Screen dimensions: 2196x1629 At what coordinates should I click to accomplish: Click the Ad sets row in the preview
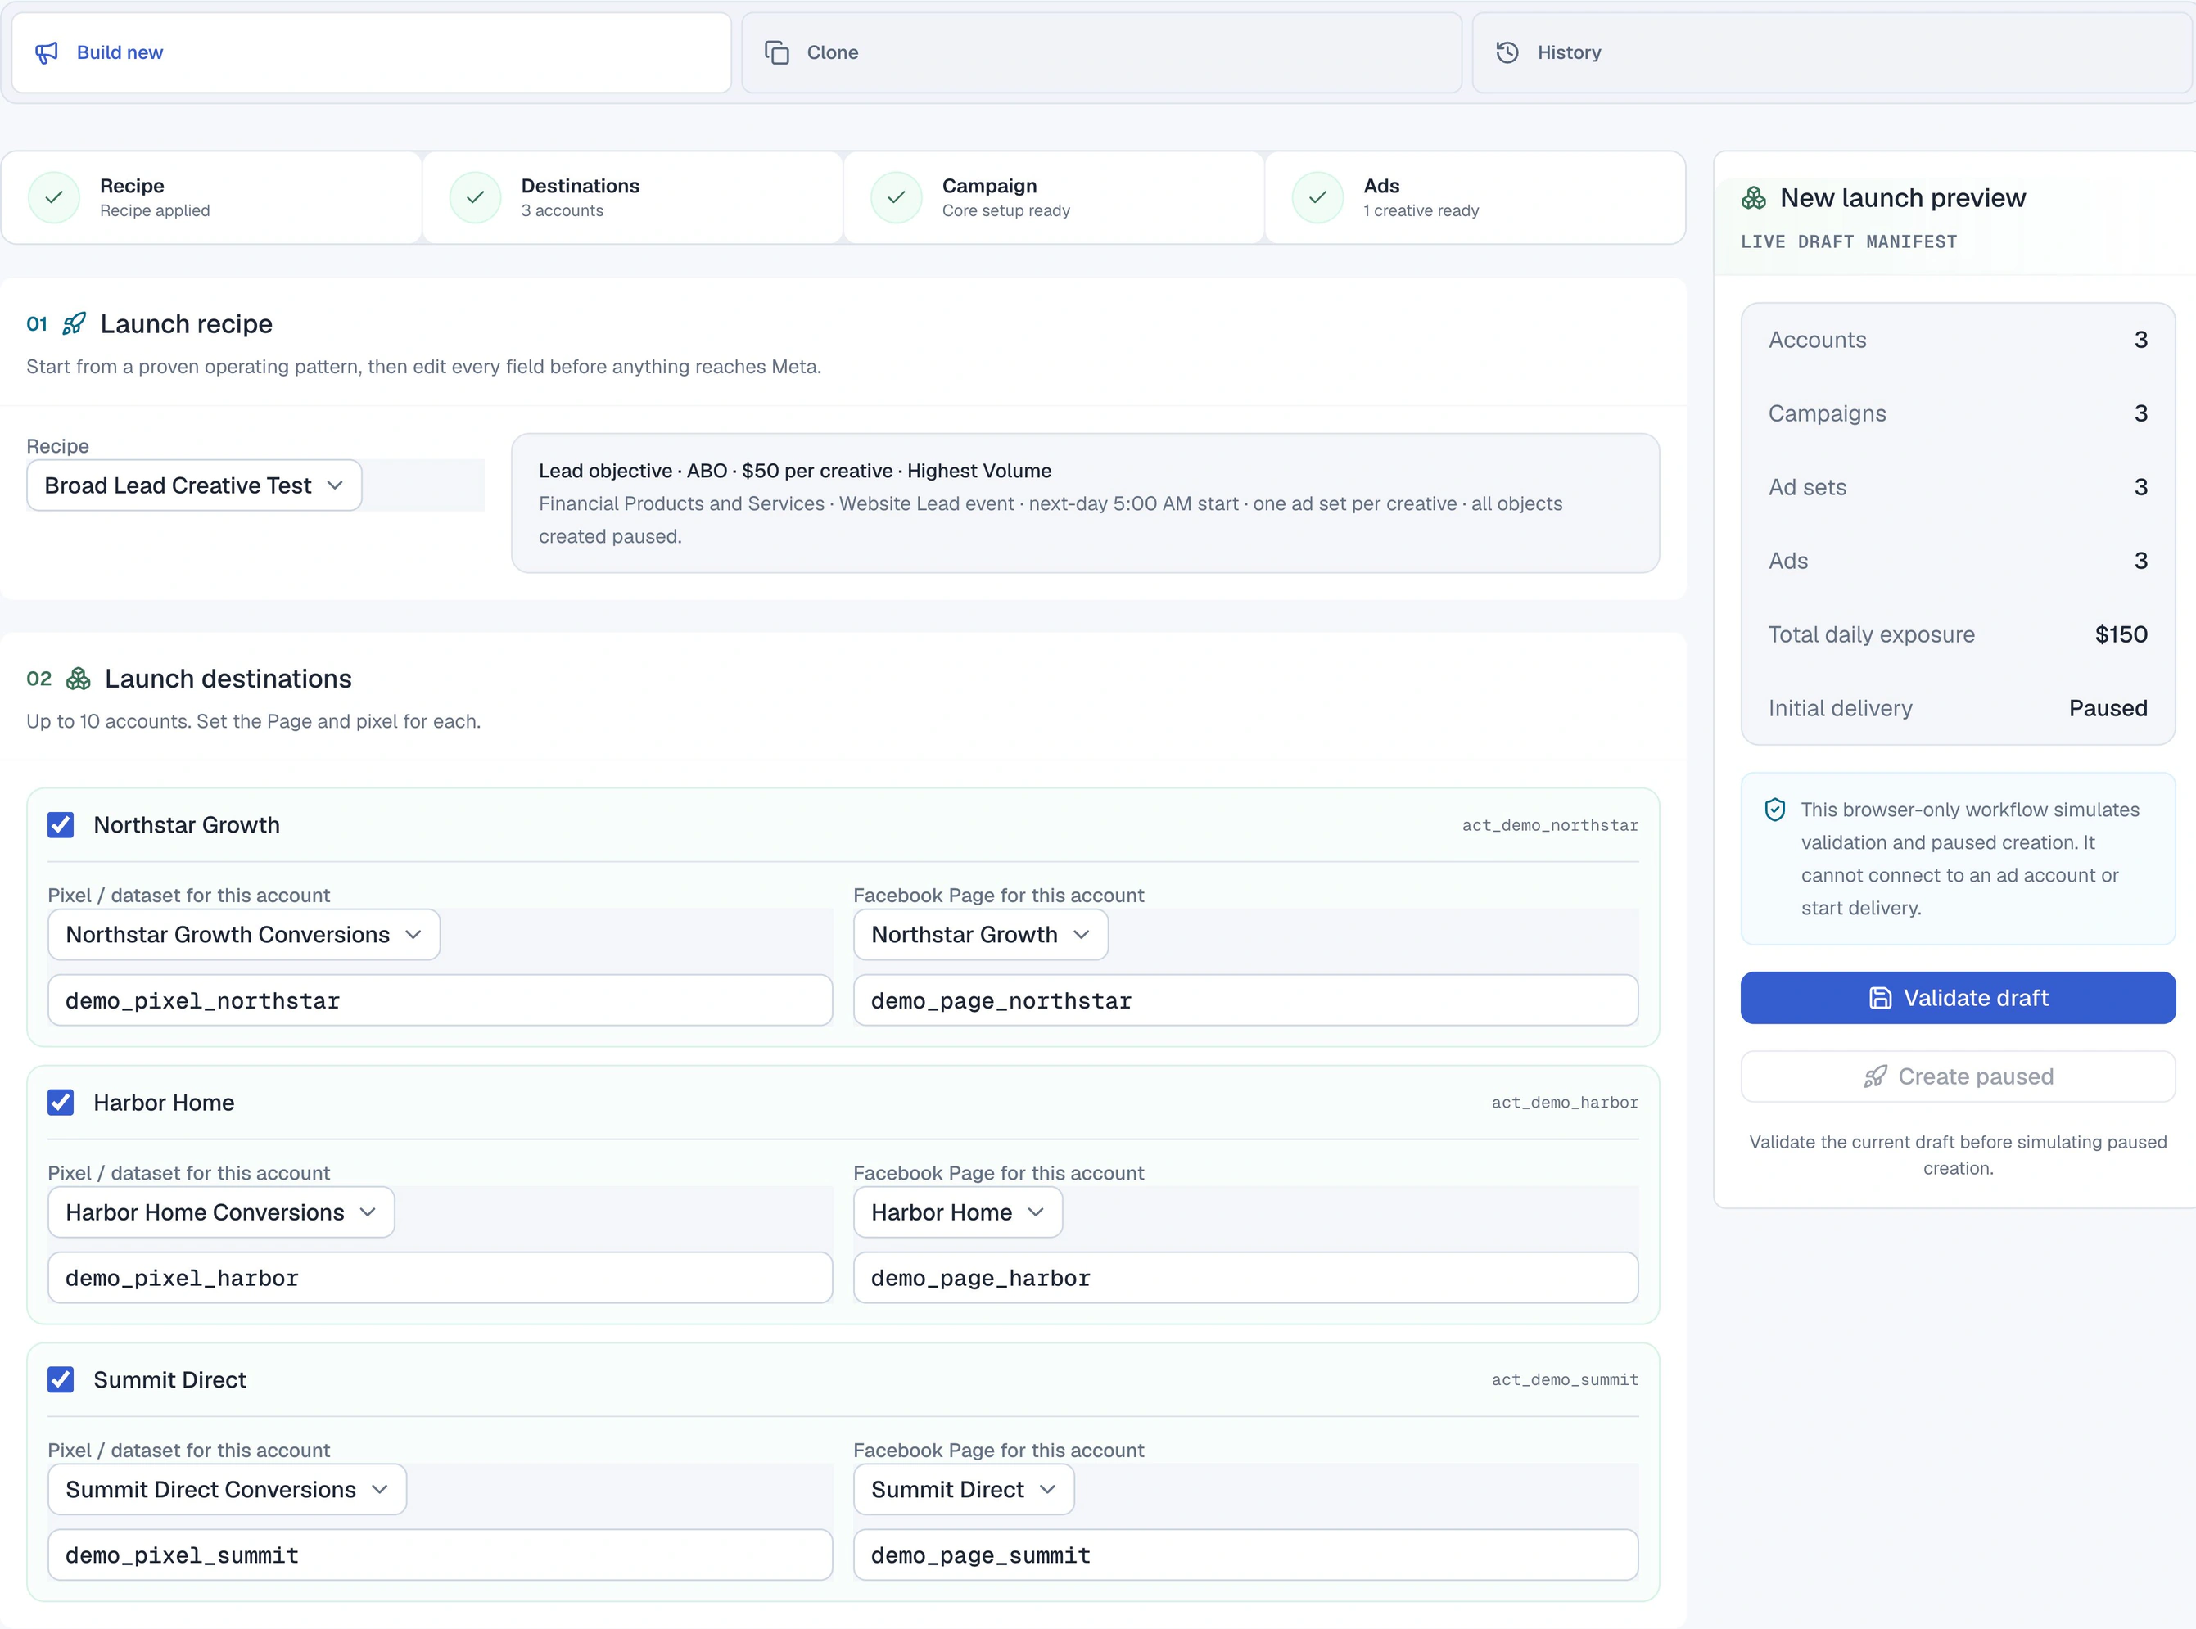1958,487
